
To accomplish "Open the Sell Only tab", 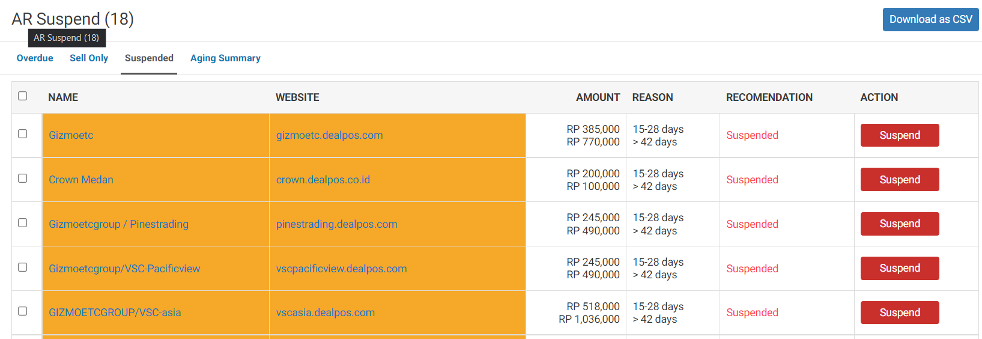I will tap(89, 58).
